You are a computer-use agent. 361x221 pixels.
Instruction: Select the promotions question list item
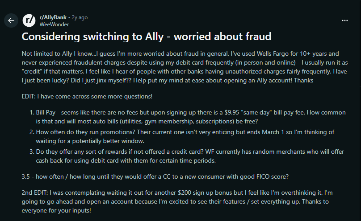pyautogui.click(x=184, y=135)
